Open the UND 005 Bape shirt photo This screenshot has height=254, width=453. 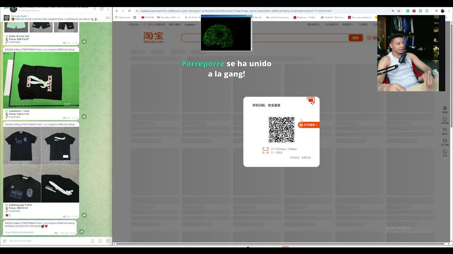22,183
